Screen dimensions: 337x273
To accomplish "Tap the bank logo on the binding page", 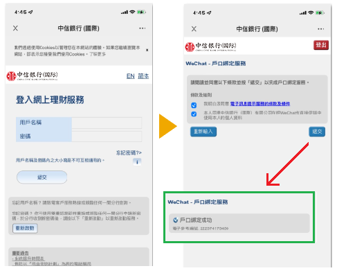I will tap(210, 46).
